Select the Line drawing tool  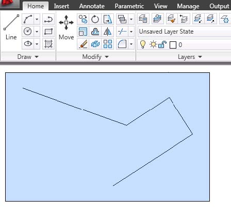[11, 27]
